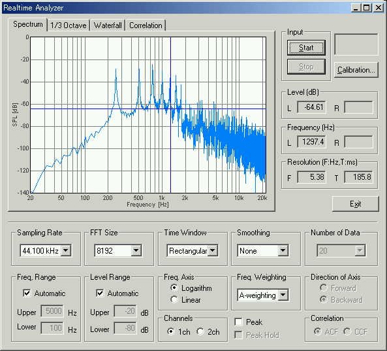Select Logarithm frequency axis

174,288
